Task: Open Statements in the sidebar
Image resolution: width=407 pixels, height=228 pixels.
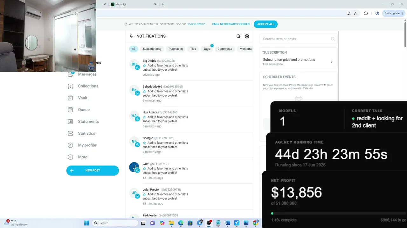Action: pyautogui.click(x=88, y=122)
